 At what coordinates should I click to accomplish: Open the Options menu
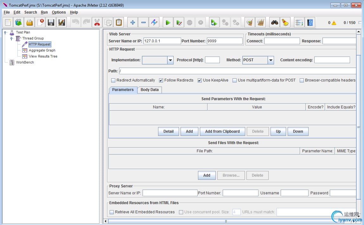pos(59,12)
